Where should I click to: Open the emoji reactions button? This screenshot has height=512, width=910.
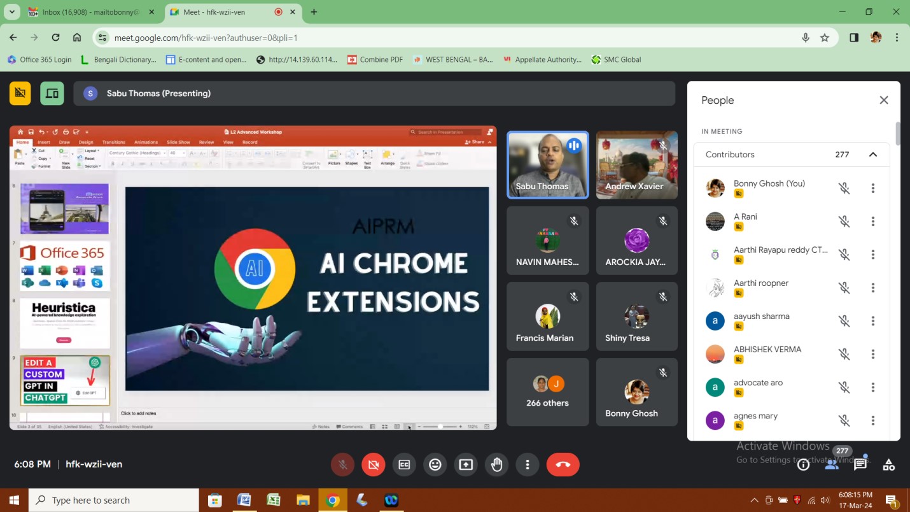(x=435, y=465)
